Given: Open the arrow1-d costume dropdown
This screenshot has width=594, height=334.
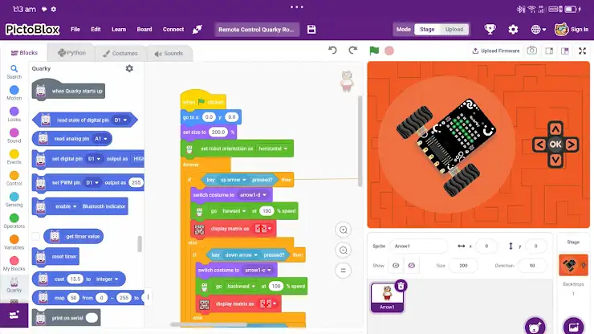Looking at the screenshot, I should [x=253, y=195].
